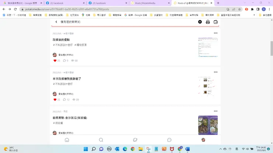Switch to Posts | PotatoMedia tab
This screenshot has width=273, height=153.
[150, 3]
